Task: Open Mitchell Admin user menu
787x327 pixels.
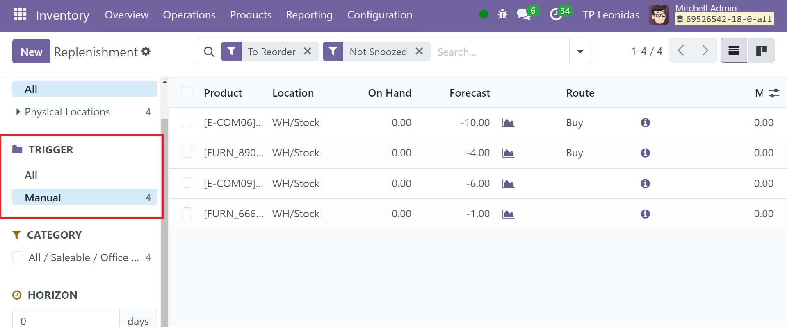Action: pos(711,15)
